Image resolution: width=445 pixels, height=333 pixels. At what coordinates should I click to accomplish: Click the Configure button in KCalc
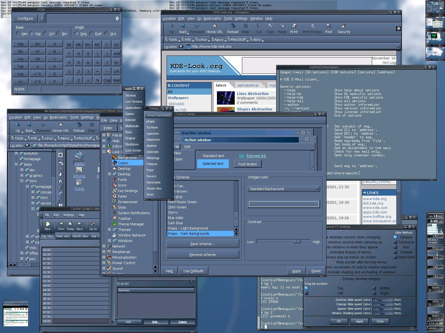click(25, 19)
